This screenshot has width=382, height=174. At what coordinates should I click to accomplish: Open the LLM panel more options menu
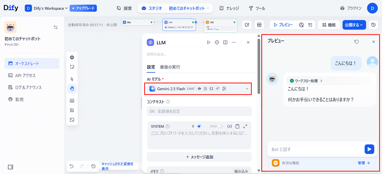pos(234,42)
